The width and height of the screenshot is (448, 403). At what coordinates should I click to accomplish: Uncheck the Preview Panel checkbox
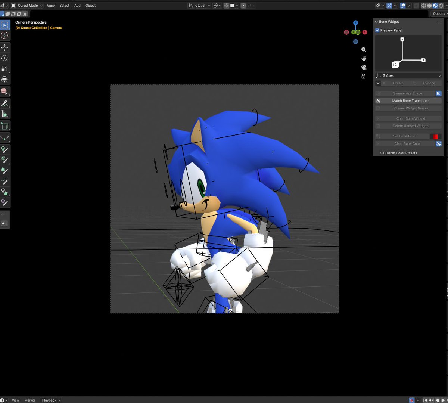point(377,30)
